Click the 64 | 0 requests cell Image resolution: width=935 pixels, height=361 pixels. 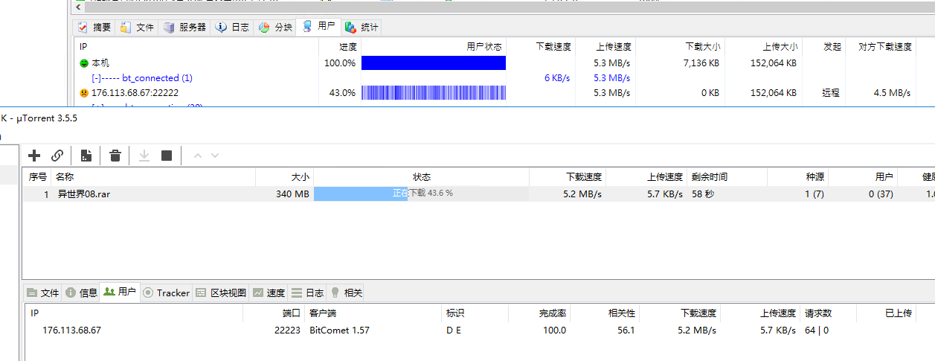[x=817, y=330]
